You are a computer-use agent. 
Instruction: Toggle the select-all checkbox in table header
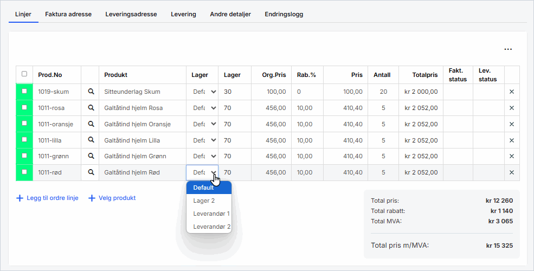click(x=24, y=74)
